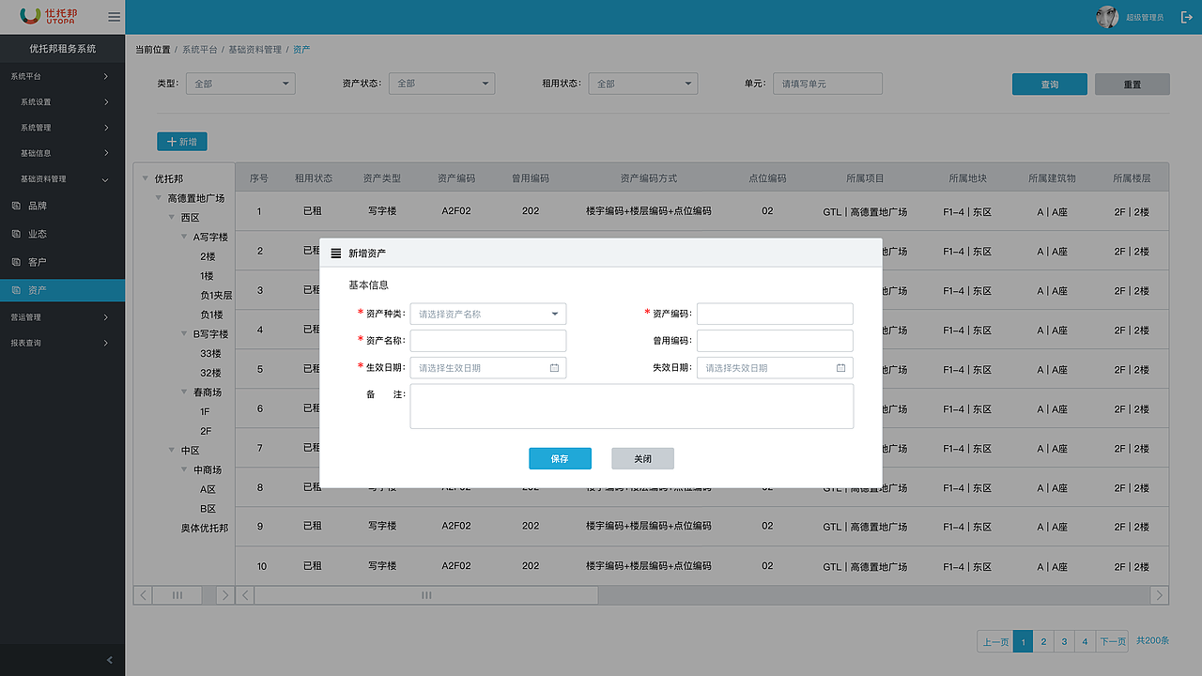
Task: Click the 保存 button in the dialog
Action: pos(560,458)
